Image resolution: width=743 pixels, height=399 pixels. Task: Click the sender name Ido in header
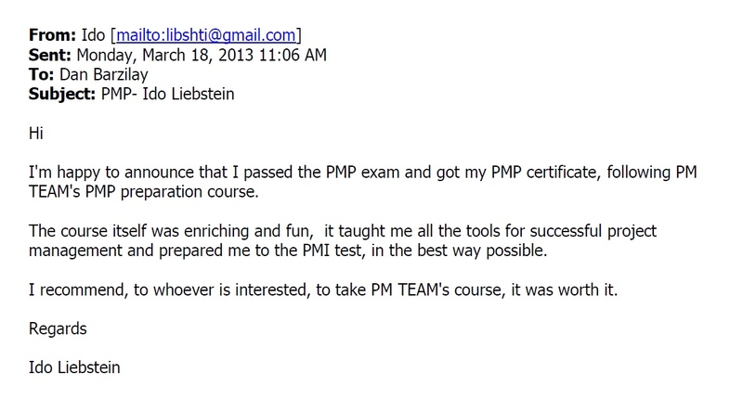(x=93, y=35)
